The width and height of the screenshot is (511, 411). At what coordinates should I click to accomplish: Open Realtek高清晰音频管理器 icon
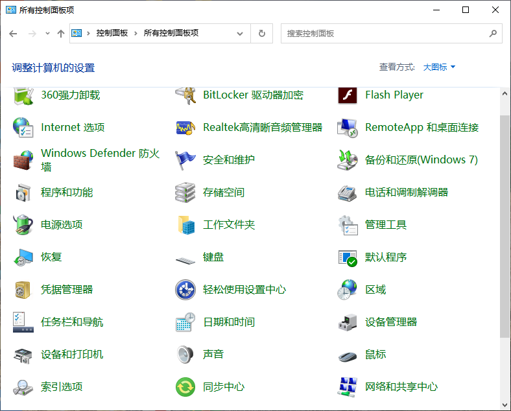185,128
